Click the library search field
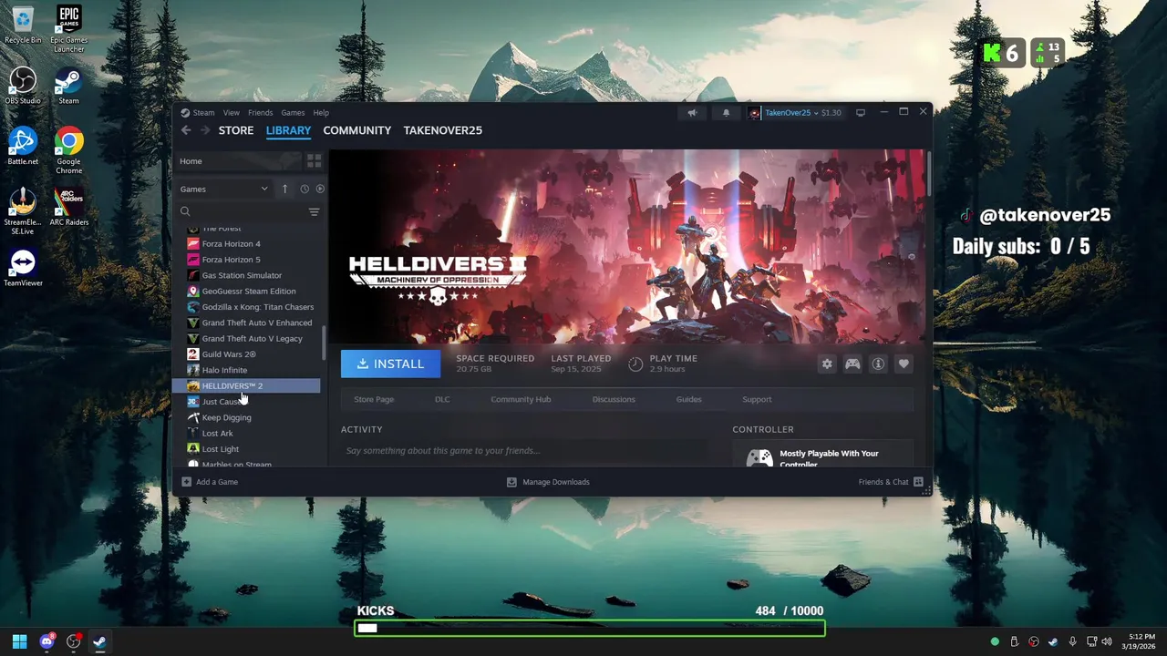The width and height of the screenshot is (1167, 656). (x=242, y=211)
